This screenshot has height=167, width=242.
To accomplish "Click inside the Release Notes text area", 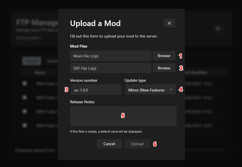I will (123, 116).
